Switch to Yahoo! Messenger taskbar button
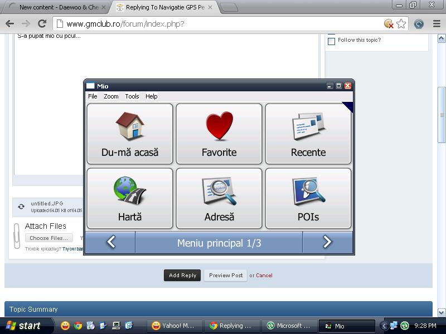 (174, 326)
